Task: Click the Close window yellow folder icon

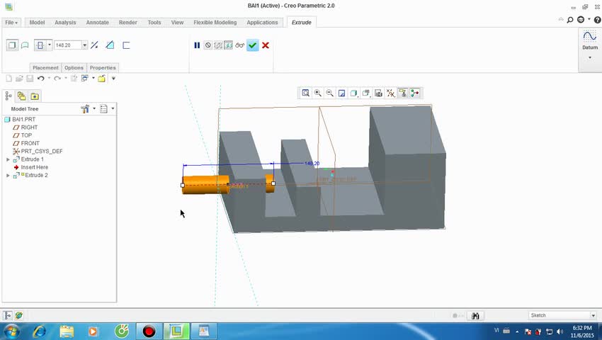Action: click(x=101, y=79)
